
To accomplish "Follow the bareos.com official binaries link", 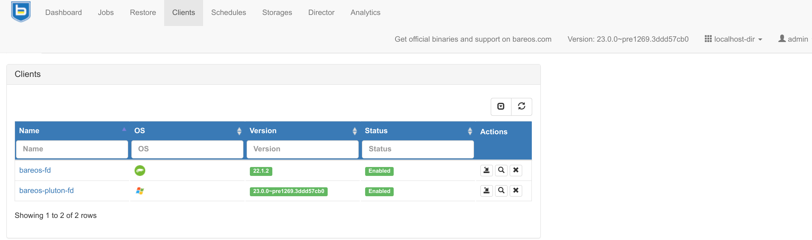I will point(473,39).
